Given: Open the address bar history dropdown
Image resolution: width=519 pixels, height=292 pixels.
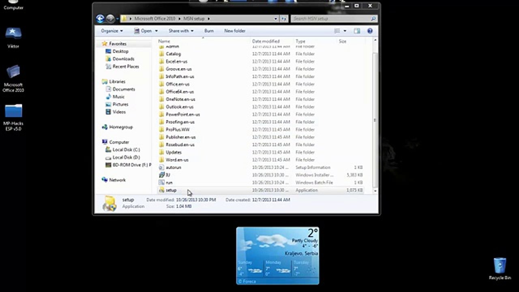Looking at the screenshot, I should tap(276, 19).
